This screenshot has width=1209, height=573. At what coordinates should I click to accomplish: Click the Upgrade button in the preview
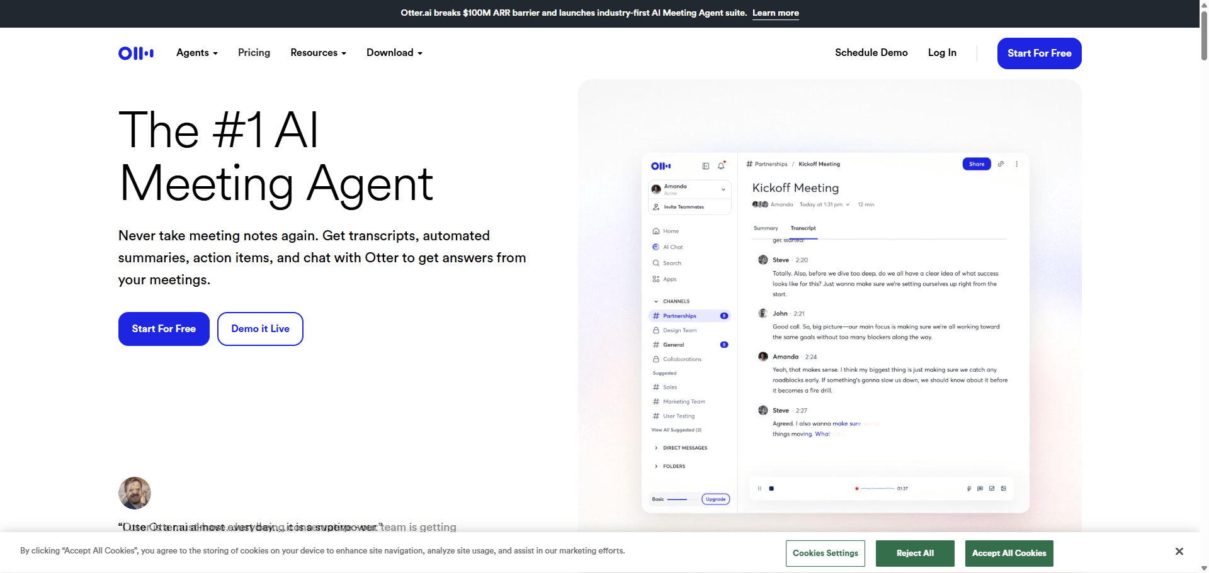[716, 499]
